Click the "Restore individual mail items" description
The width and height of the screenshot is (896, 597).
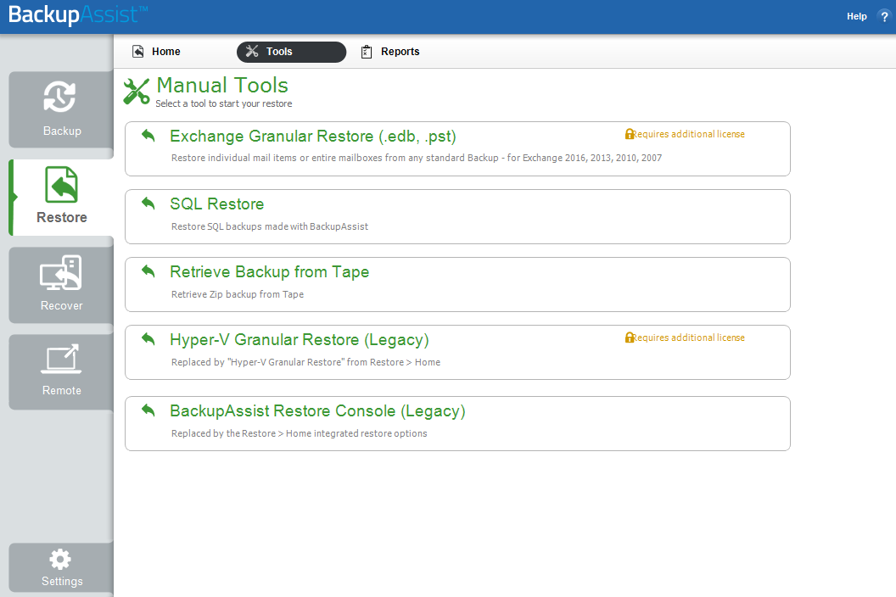(417, 159)
